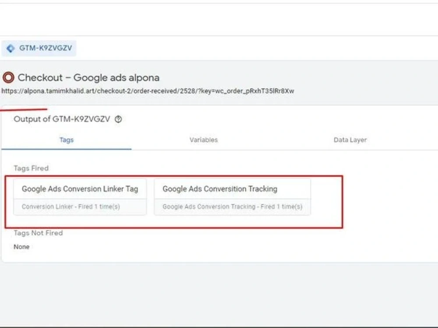
Task: Click the None text under Tags Not Fired
Action: tap(21, 247)
